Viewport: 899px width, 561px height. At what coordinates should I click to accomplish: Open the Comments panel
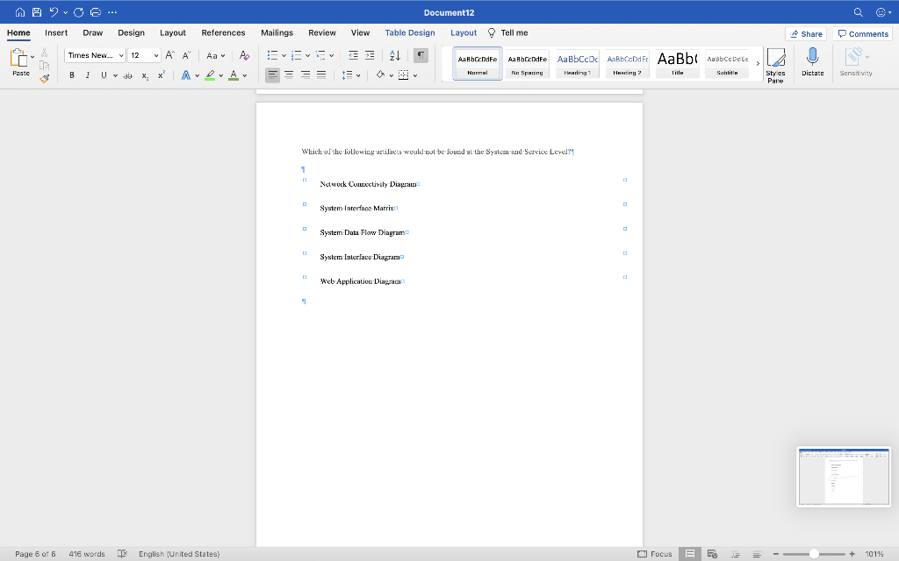click(x=862, y=33)
